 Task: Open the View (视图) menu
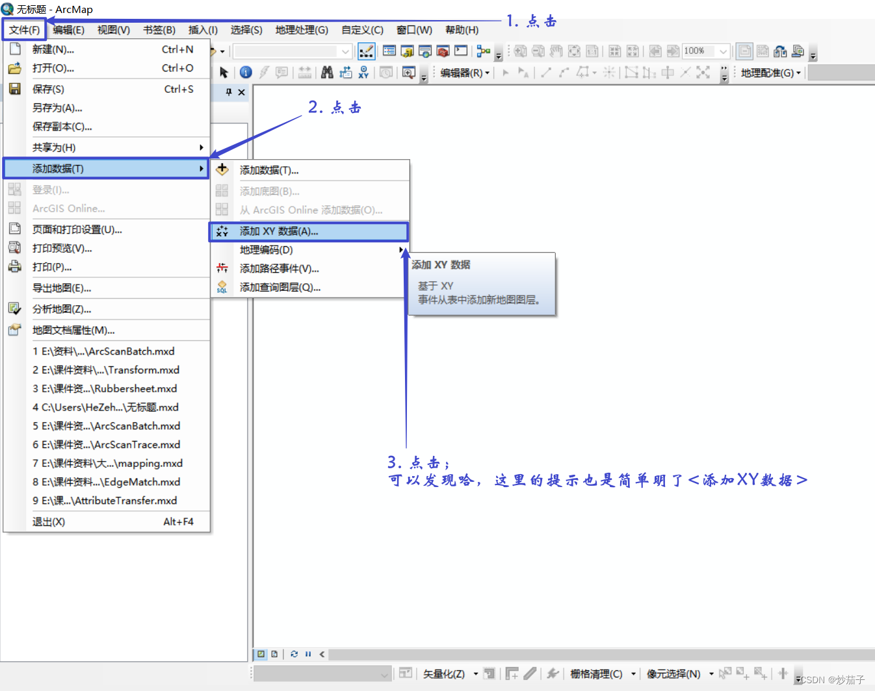click(x=114, y=30)
